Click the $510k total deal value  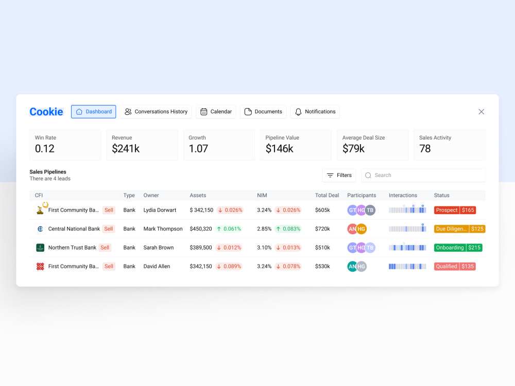pos(322,248)
